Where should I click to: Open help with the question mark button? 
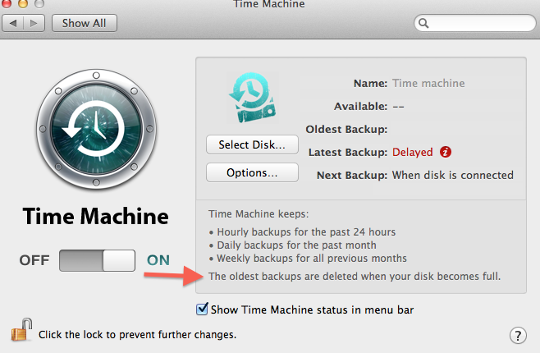click(518, 335)
